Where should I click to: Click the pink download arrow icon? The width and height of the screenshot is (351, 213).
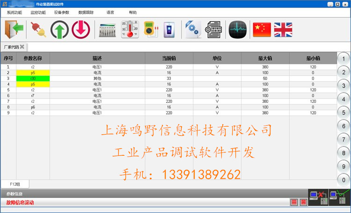click(x=81, y=30)
